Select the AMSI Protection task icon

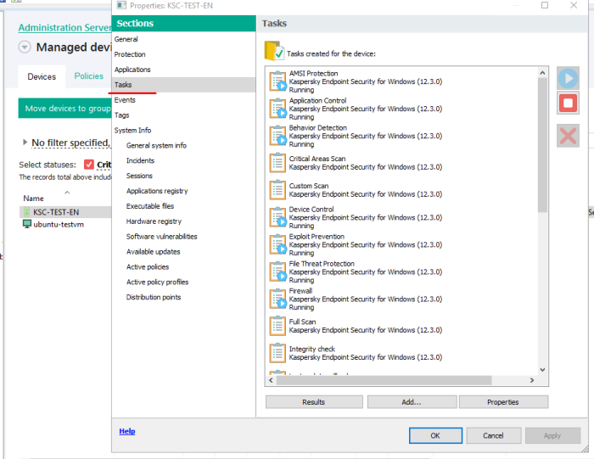(x=278, y=81)
